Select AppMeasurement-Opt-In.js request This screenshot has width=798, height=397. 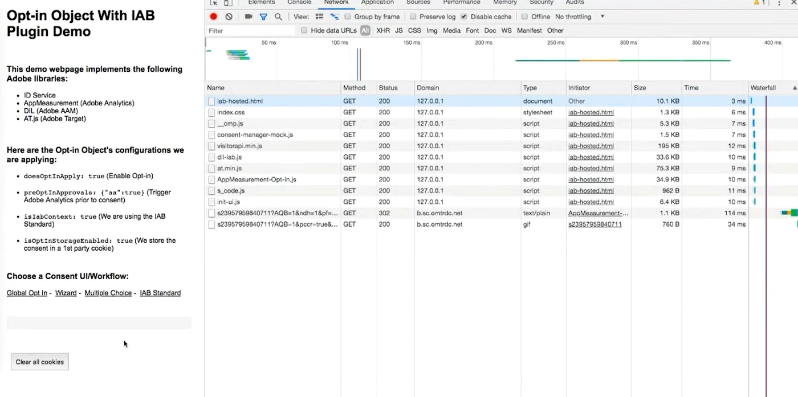501,180
